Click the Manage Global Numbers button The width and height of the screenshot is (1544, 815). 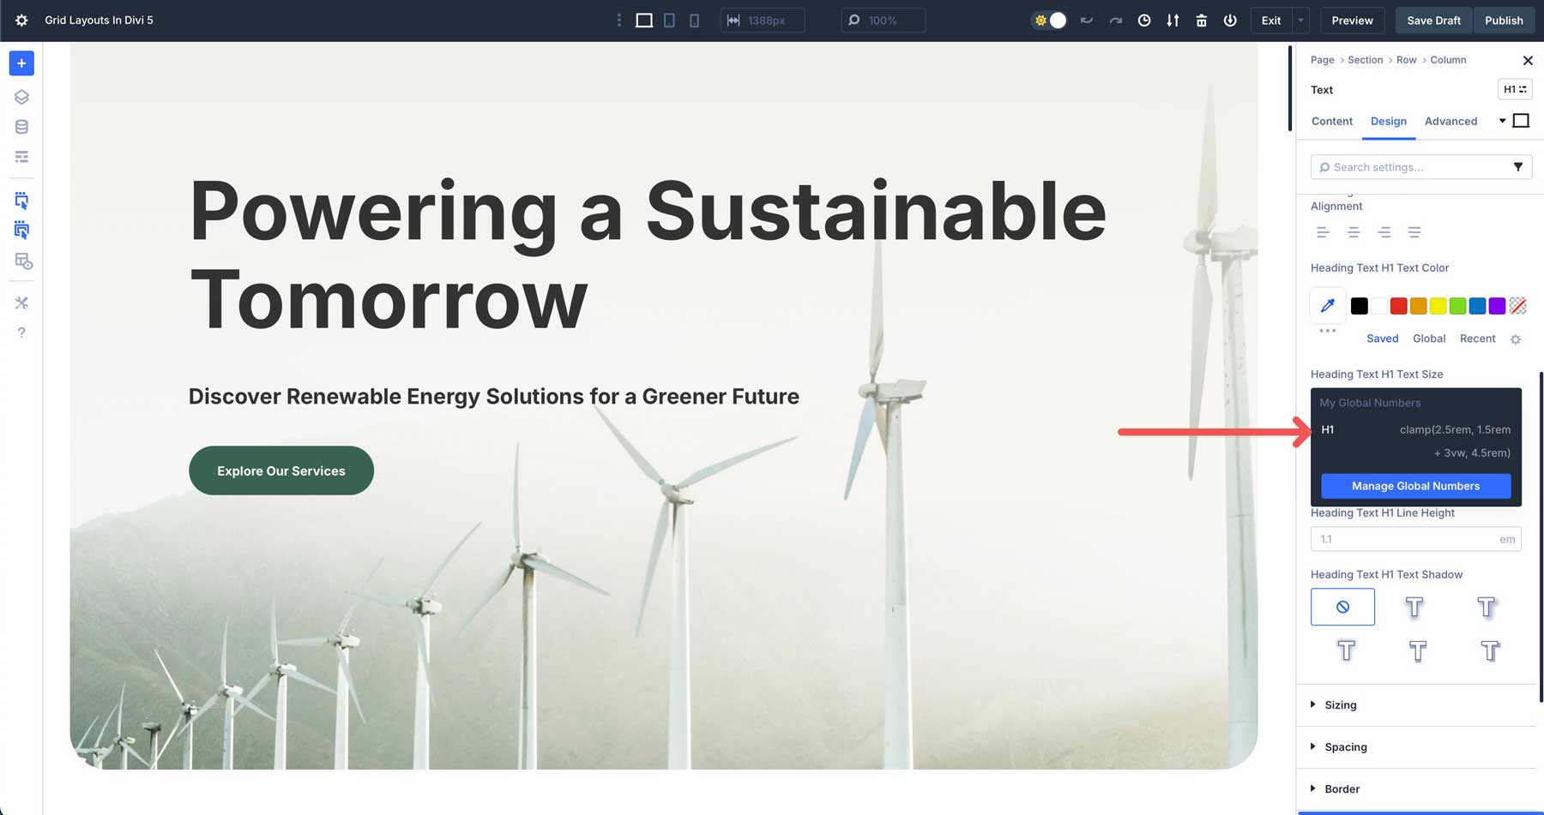[1415, 486]
